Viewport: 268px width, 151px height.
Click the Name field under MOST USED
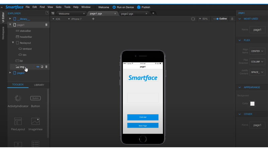(257, 30)
